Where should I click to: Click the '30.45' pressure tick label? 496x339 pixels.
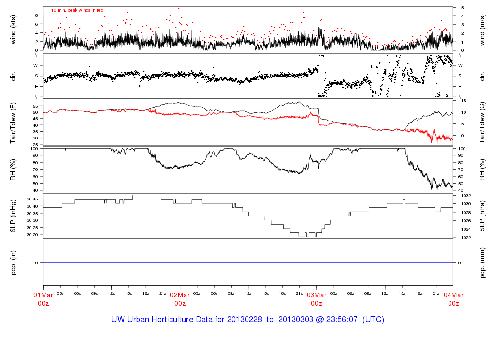[x=32, y=199]
